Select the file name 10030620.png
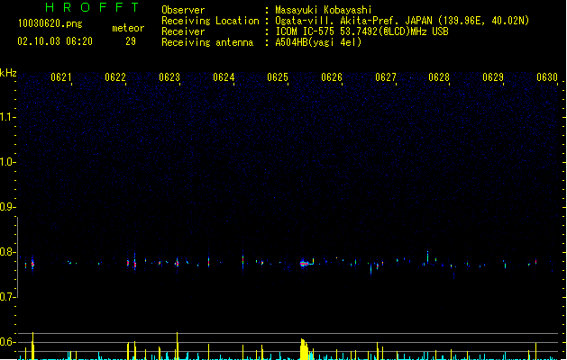This screenshot has height=360, width=567. click(50, 24)
